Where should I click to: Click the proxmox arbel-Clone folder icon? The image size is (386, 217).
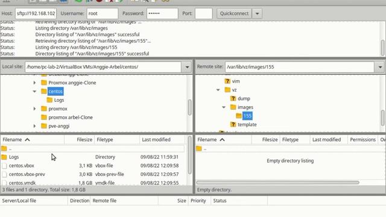coord(44,117)
